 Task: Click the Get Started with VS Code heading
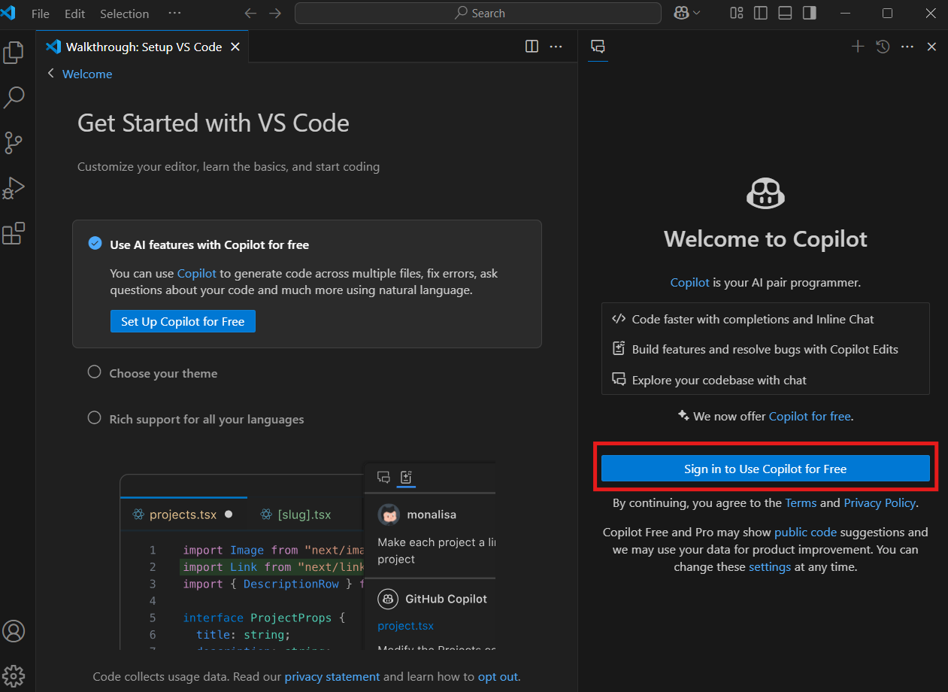pos(214,123)
